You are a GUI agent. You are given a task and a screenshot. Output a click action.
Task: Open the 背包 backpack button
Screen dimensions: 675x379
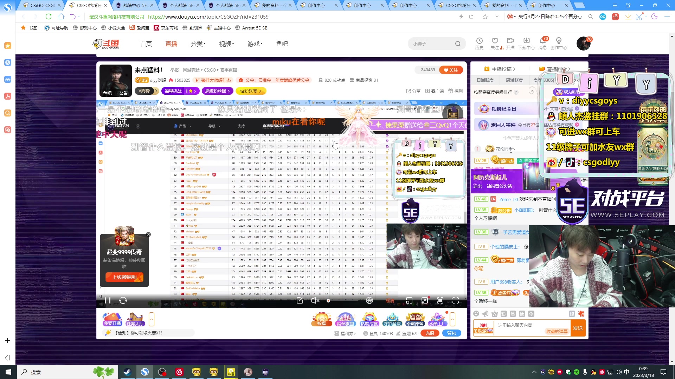coord(451,333)
